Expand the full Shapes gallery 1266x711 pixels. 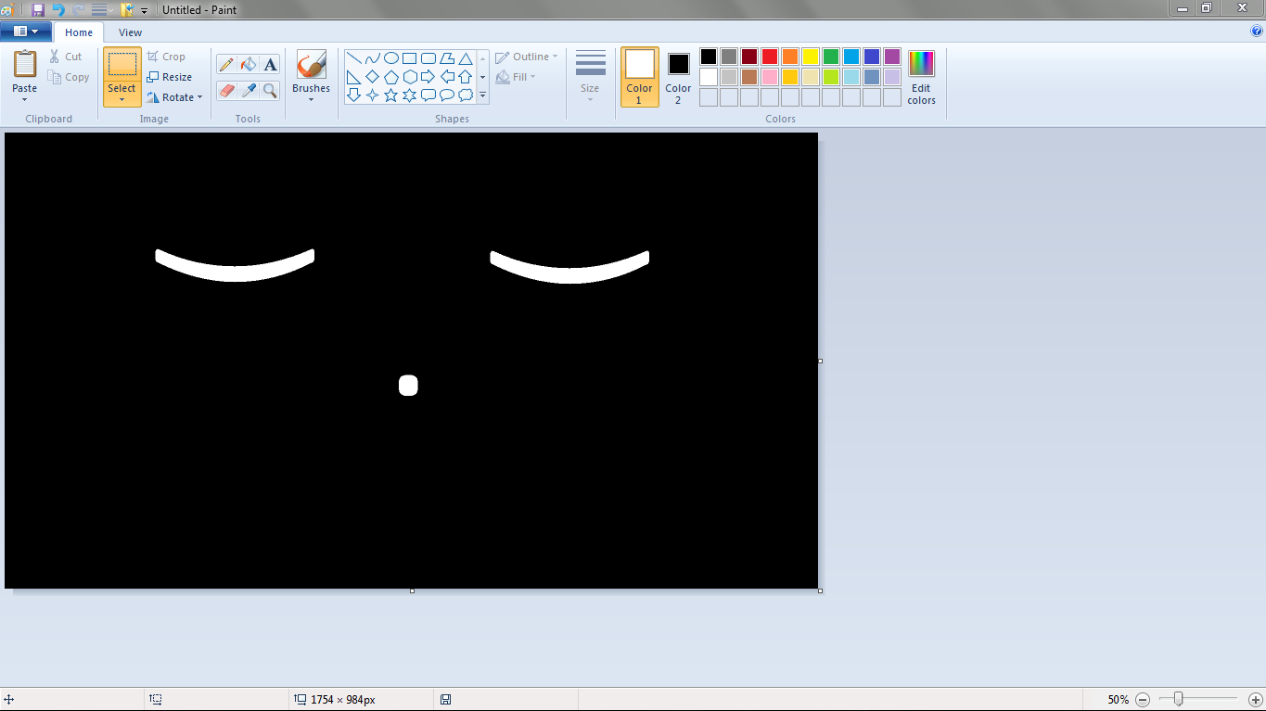[482, 95]
